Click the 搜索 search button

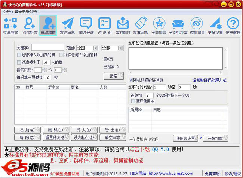click(x=114, y=76)
